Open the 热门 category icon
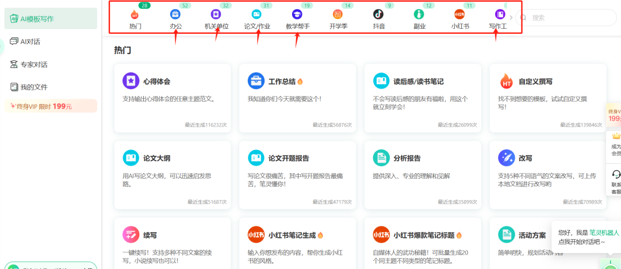The height and width of the screenshot is (269, 621). (135, 15)
